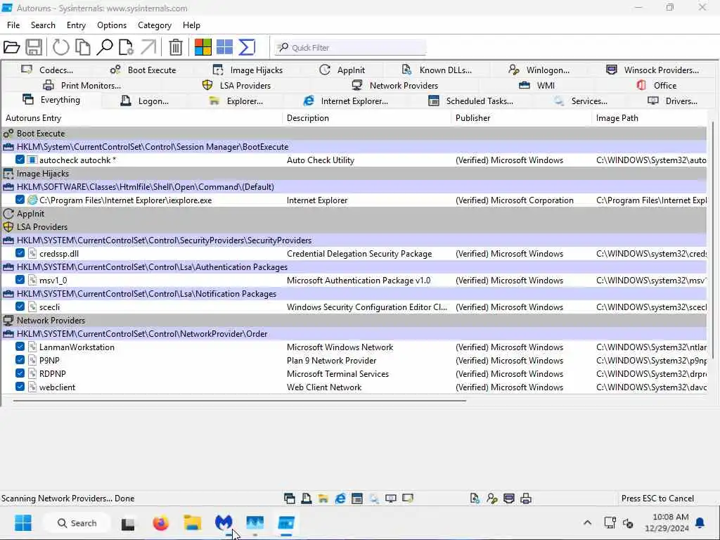Click the Find magnifier toolbar icon
720x540 pixels.
[105, 47]
